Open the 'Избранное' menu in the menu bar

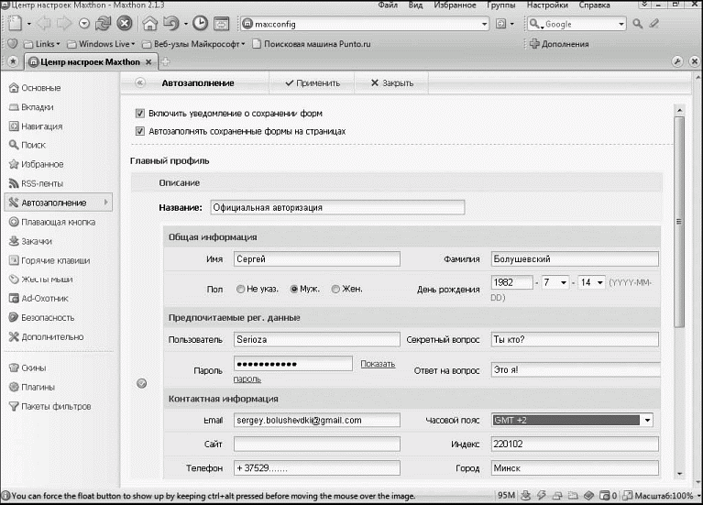coord(456,5)
